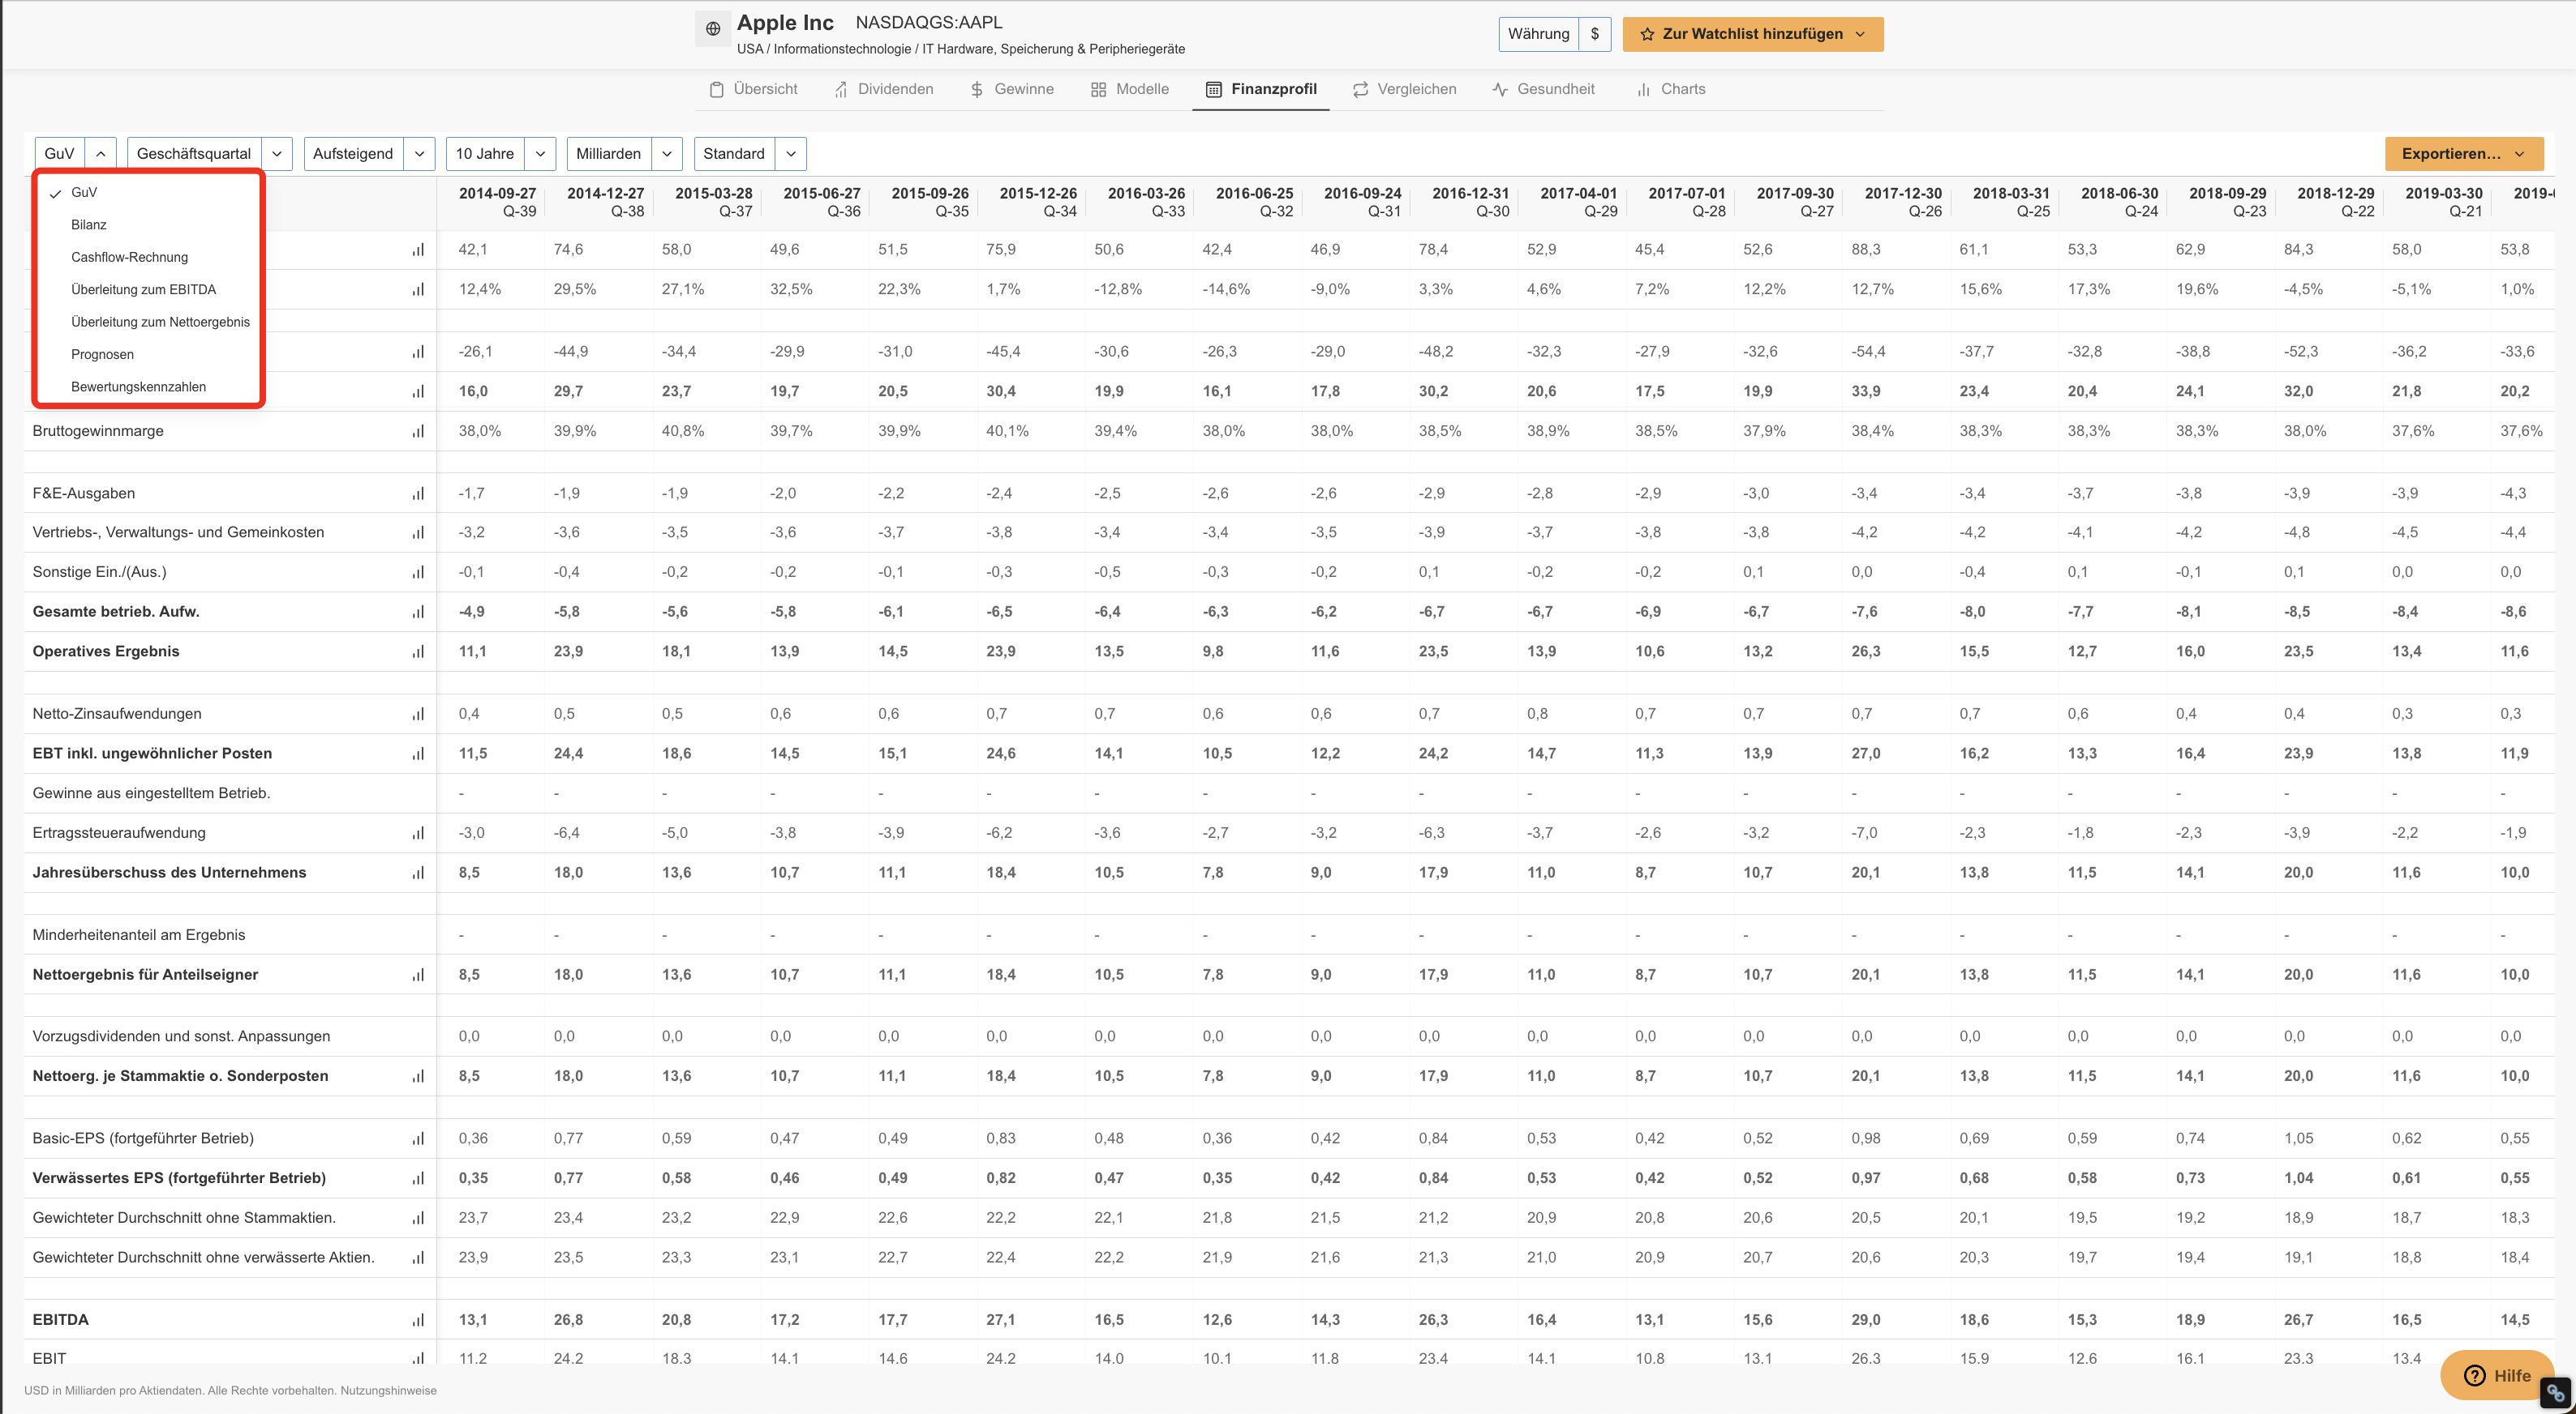Click chart icon for EBT inkl. ungewöhnlicher Posten
Viewport: 2576px width, 1414px height.
(418, 754)
